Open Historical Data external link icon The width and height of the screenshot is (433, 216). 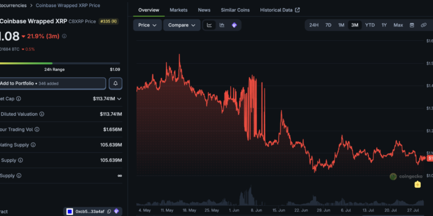pos(297,10)
